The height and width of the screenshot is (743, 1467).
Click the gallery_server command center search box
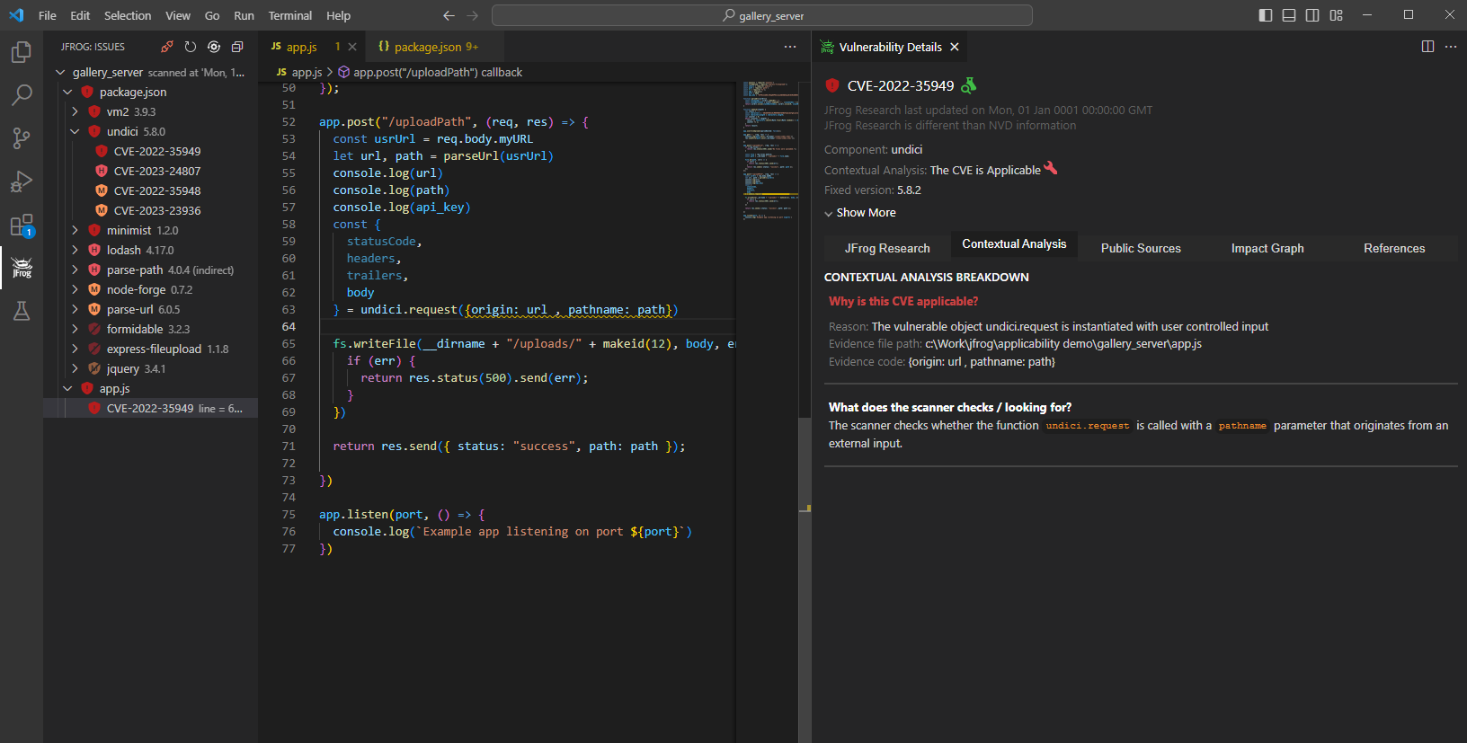[x=762, y=15]
